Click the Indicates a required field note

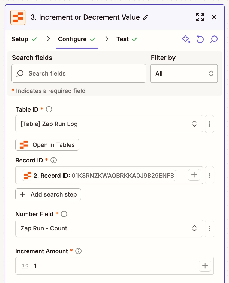(x=49, y=91)
